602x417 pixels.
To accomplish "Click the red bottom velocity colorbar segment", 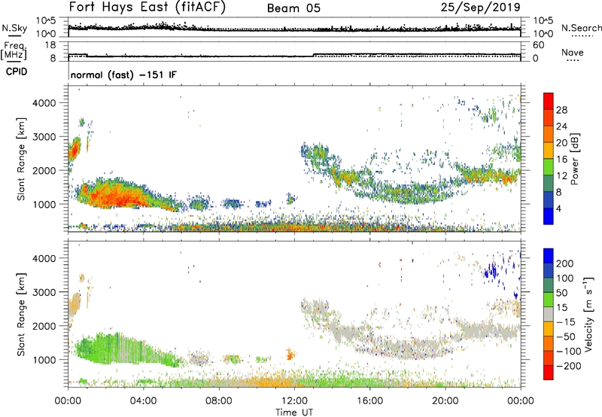I will coord(549,373).
